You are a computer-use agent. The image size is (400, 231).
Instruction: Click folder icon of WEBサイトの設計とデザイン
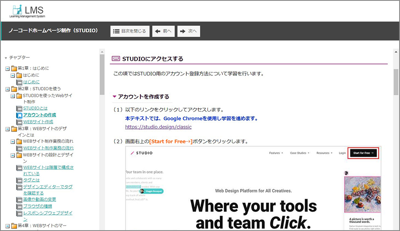coord(19,155)
